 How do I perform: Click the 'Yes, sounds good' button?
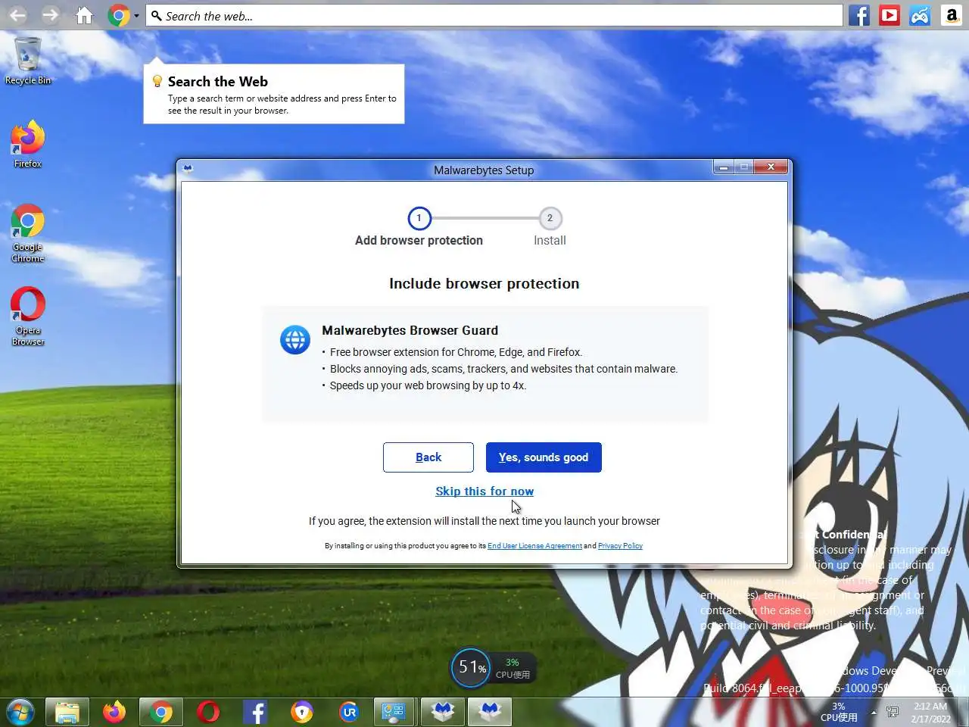coord(544,457)
